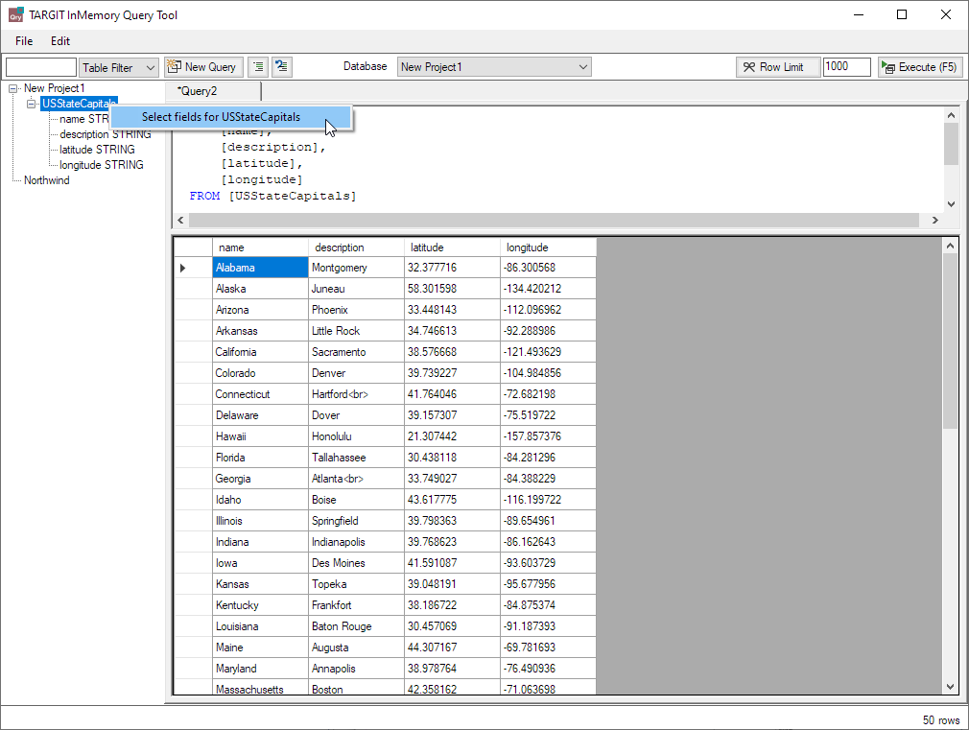The image size is (969, 730).
Task: Sort by the longitude column header
Action: pos(548,247)
